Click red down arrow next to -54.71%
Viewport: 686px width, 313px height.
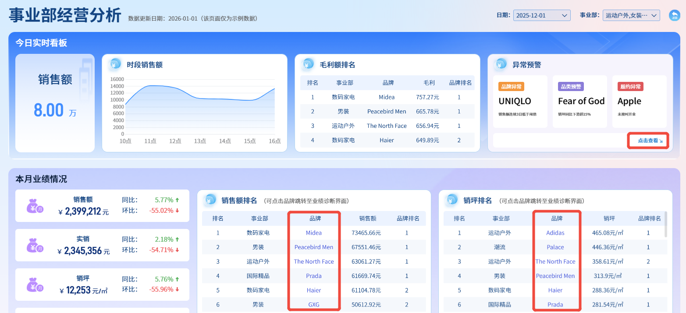(177, 250)
